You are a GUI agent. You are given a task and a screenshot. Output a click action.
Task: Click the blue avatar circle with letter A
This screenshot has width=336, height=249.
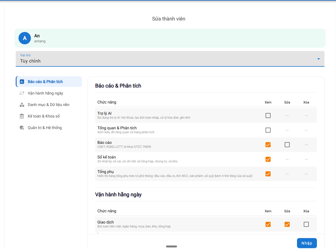(x=25, y=38)
